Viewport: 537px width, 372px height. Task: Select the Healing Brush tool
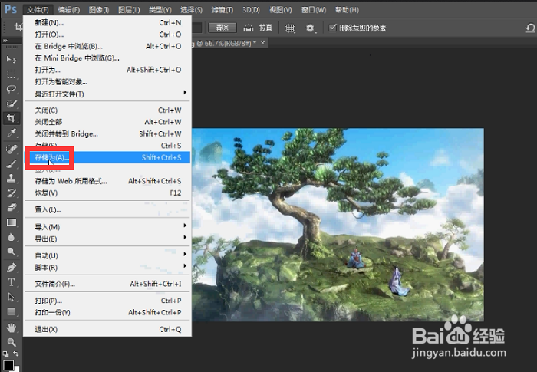pos(12,150)
